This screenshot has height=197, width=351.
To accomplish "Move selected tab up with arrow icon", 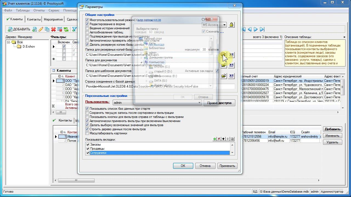I will click(x=223, y=139).
